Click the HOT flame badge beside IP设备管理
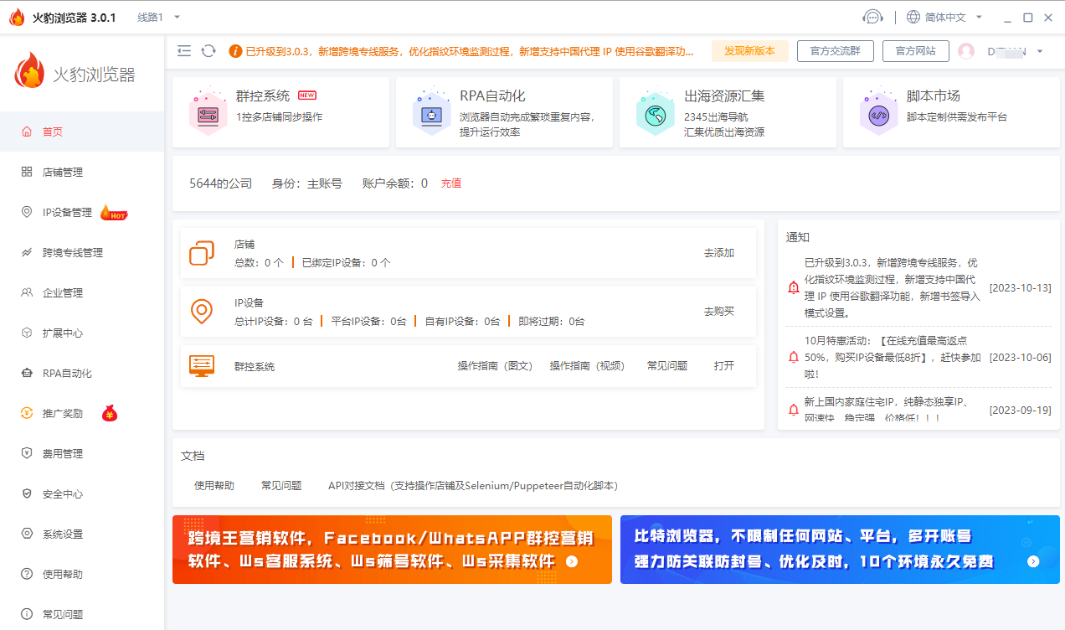 113,213
